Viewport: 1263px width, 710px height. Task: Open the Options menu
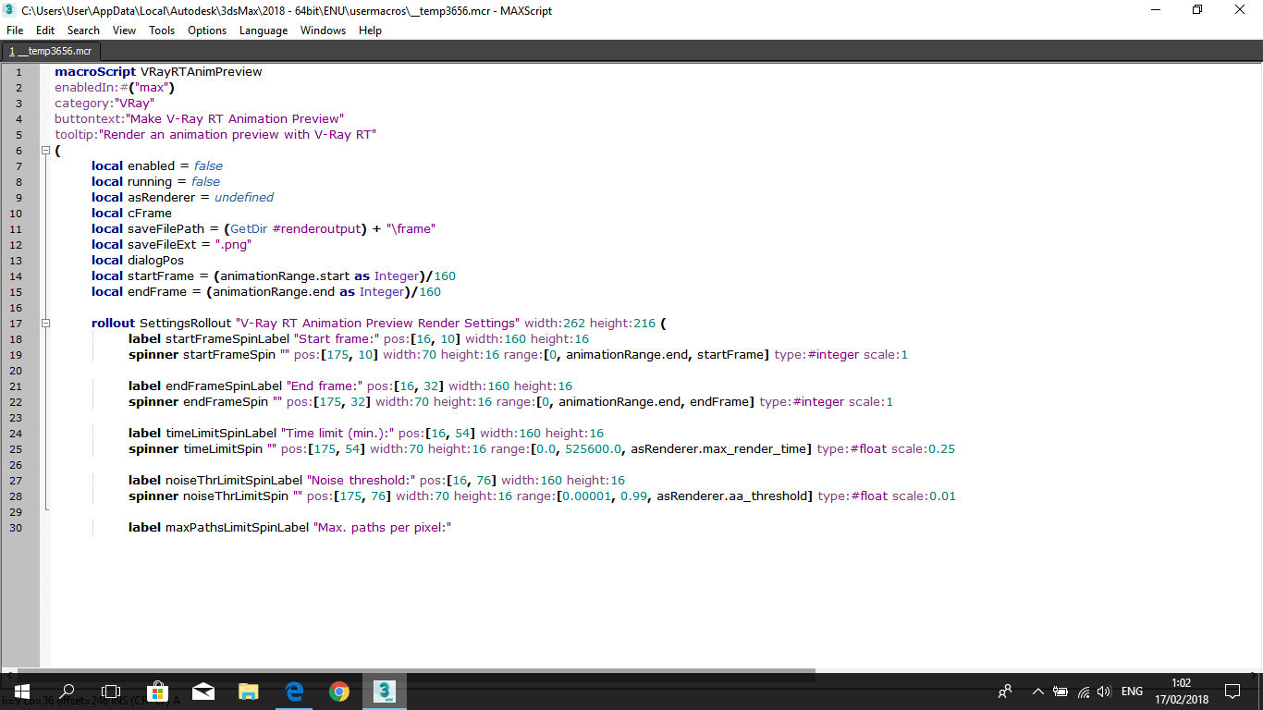click(x=207, y=31)
